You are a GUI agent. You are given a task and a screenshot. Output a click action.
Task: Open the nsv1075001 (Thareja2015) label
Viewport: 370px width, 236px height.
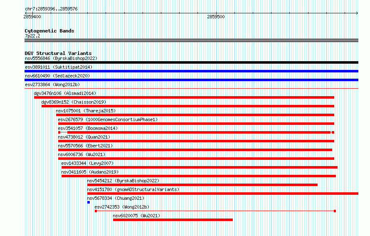[86, 111]
